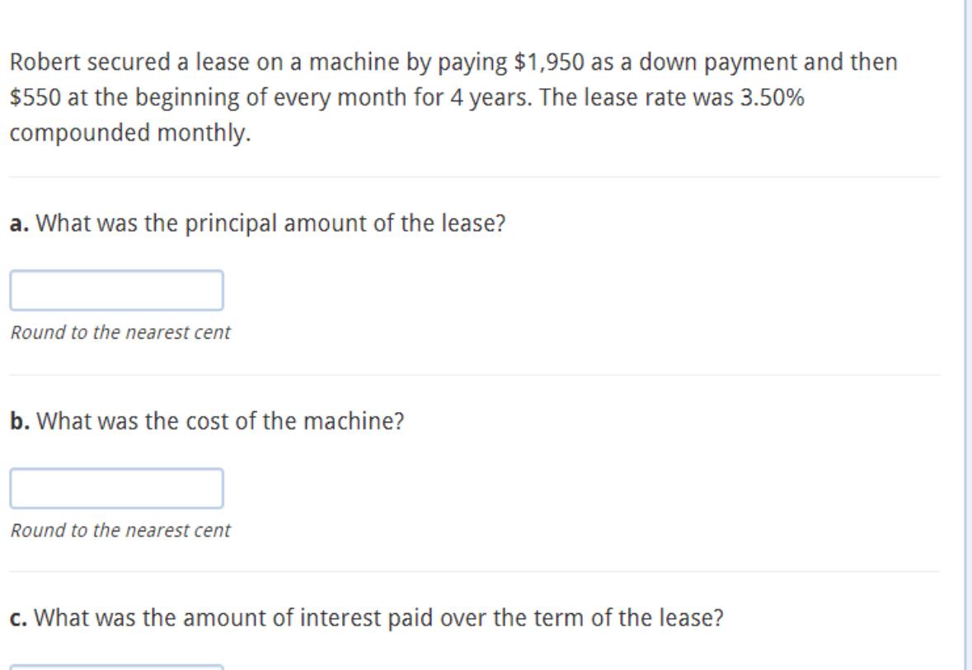Click the vertical scrollbar on the right edge
The width and height of the screenshot is (972, 670).
pos(967,330)
